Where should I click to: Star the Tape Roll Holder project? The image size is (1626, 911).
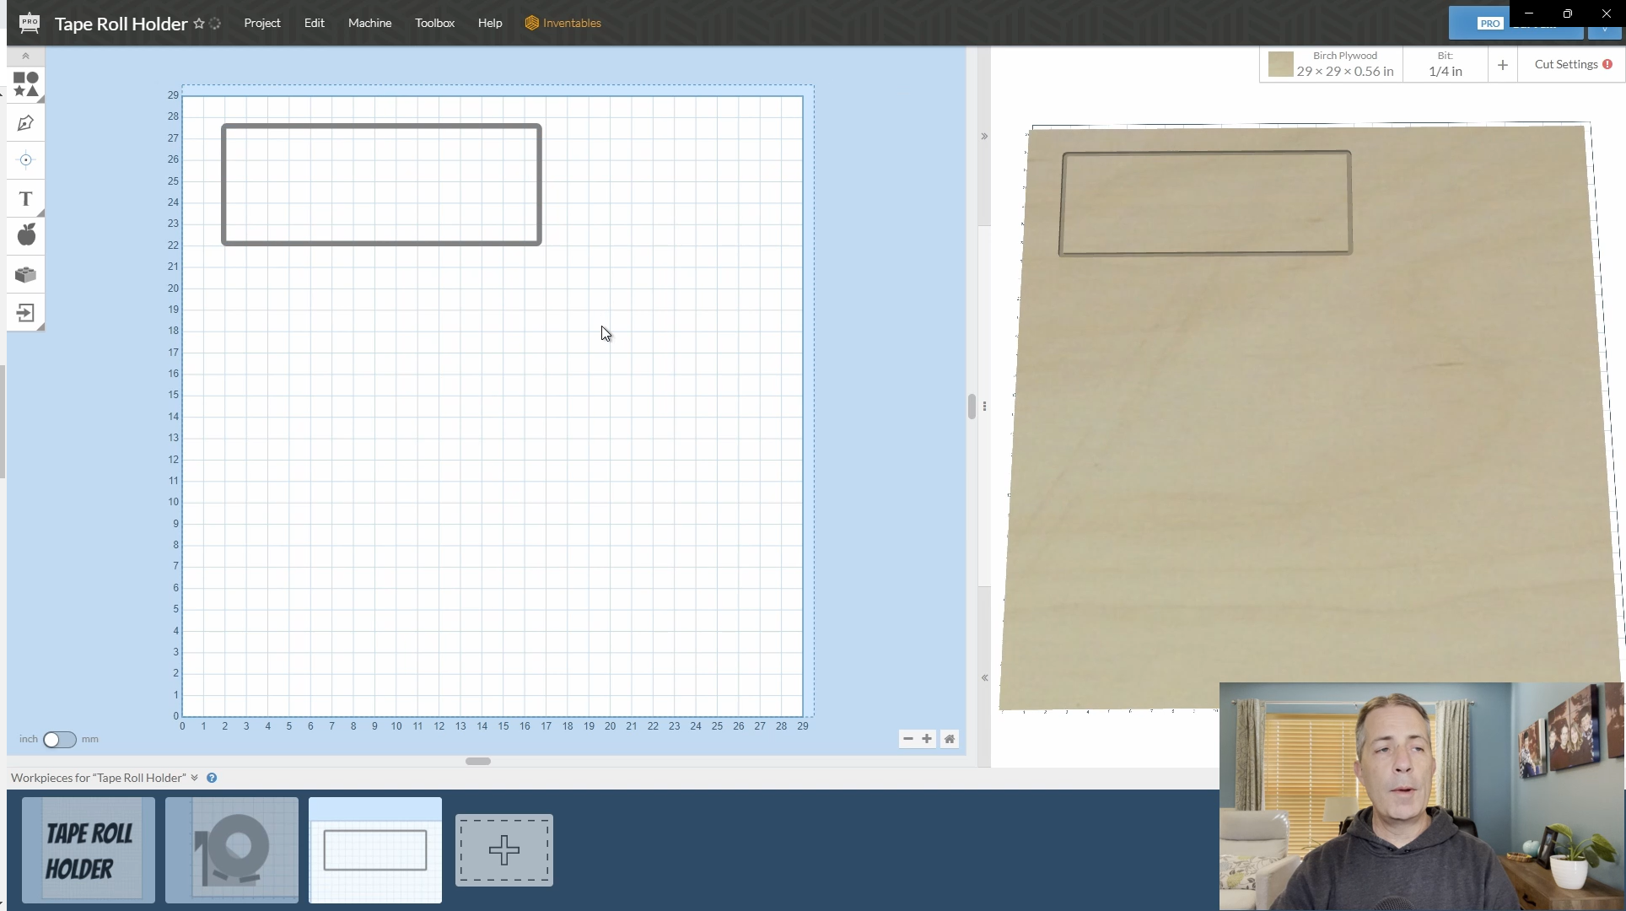point(199,24)
